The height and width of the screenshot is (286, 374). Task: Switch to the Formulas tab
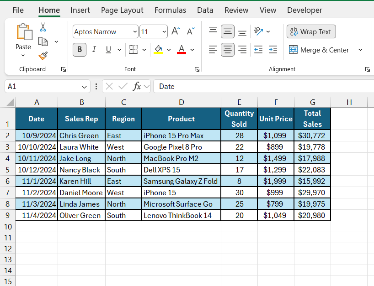click(x=170, y=10)
